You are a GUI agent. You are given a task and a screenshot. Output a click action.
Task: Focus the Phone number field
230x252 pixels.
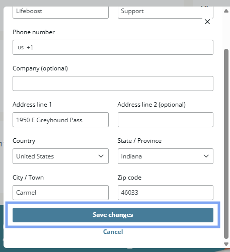113,47
